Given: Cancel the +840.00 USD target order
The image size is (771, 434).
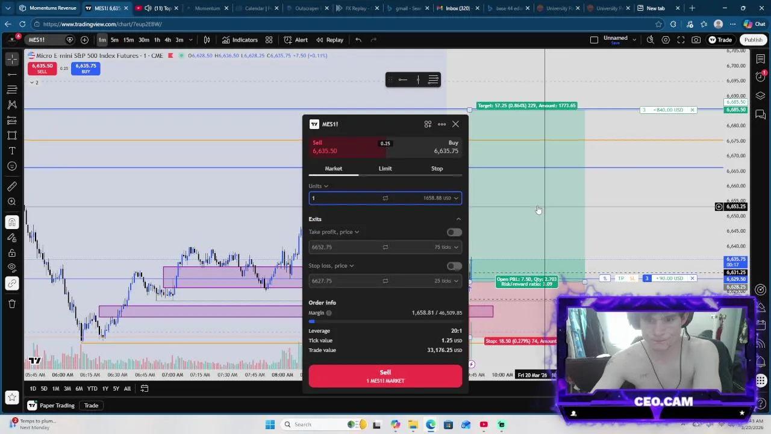Looking at the screenshot, I should click(x=692, y=110).
